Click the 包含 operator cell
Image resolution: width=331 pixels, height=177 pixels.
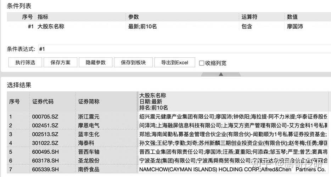[x=247, y=26]
